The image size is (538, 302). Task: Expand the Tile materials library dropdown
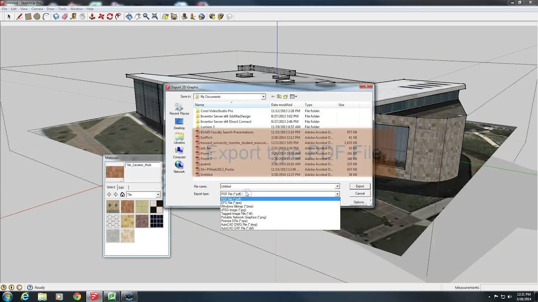click(x=158, y=195)
